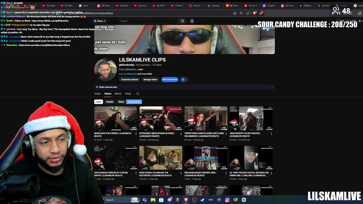Open Kim Kardashian Fortnite Skin thumbnail
Screen dimensions: 363x204
(x=206, y=158)
